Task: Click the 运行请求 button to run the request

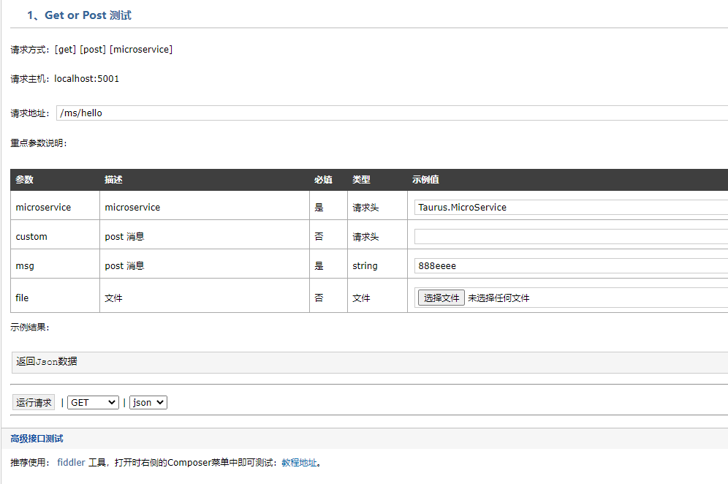Action: click(x=32, y=401)
